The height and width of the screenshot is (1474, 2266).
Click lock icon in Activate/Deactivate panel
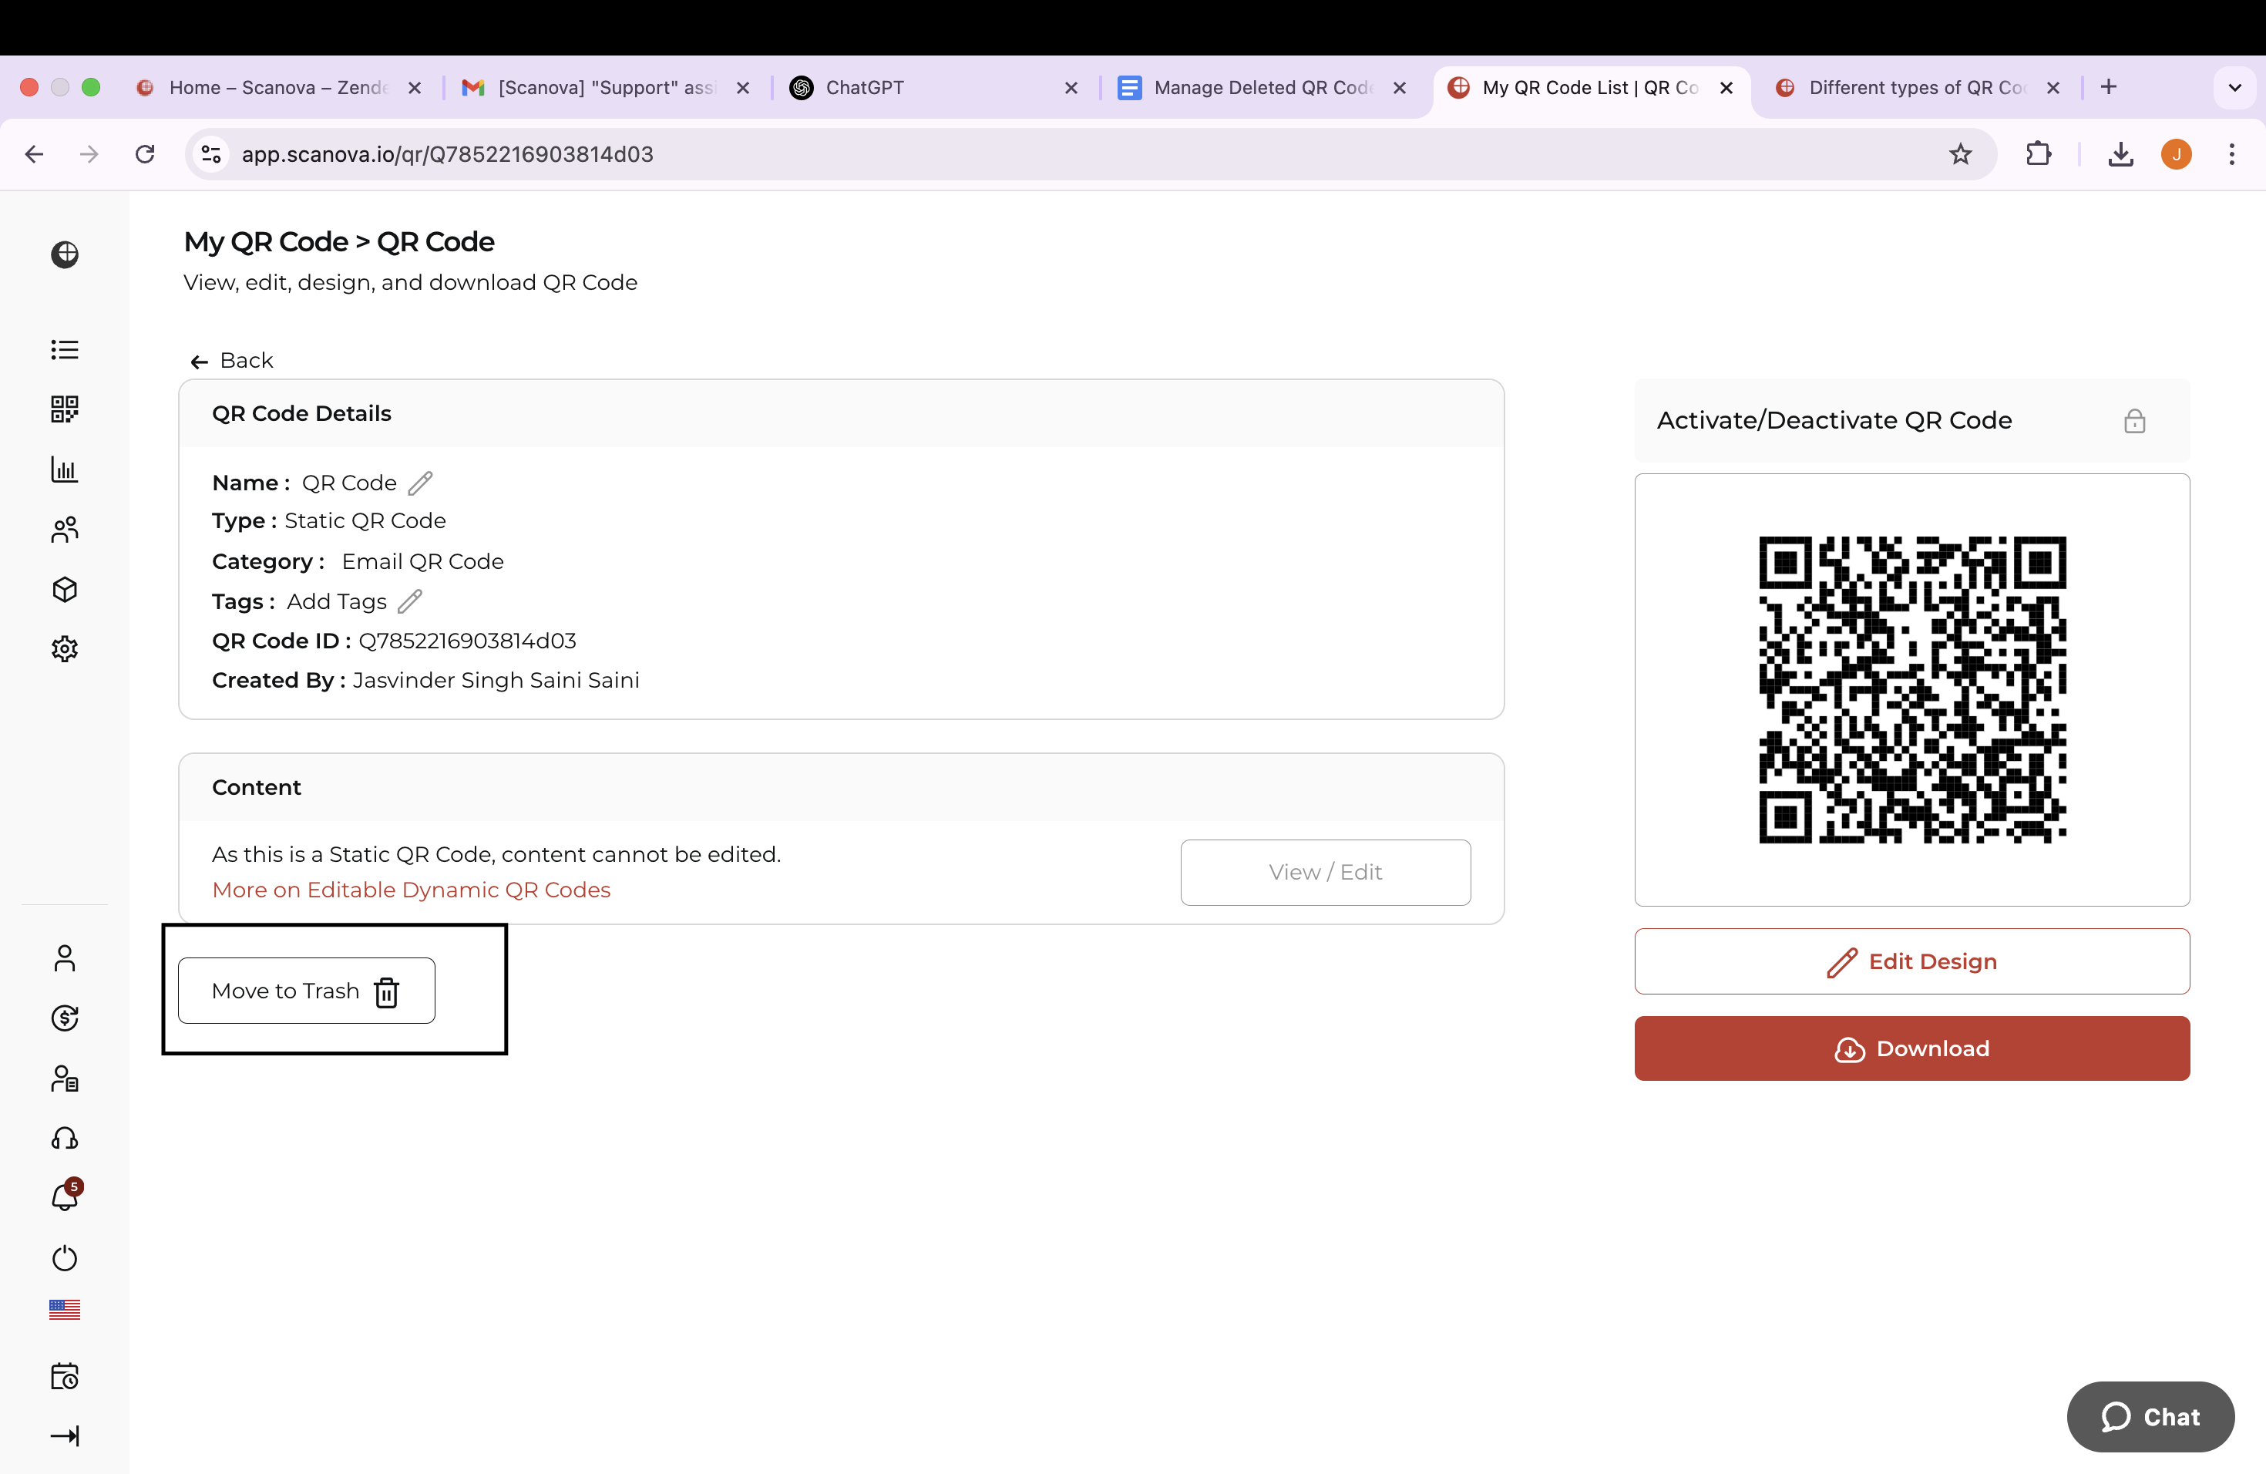point(2135,421)
